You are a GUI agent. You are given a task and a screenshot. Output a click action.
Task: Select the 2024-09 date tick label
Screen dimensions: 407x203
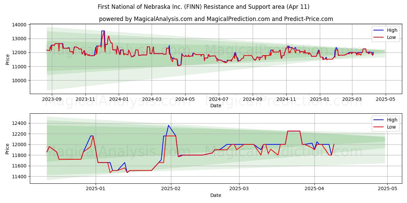252,99
